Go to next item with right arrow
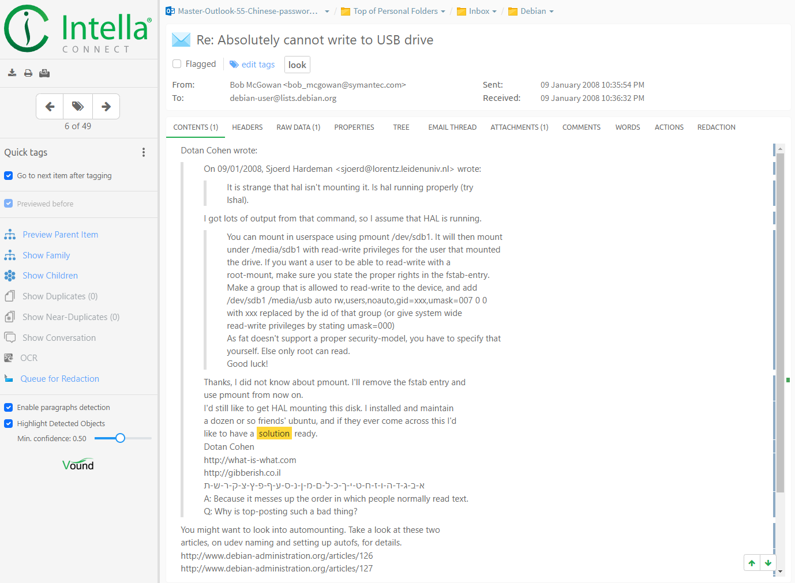Image resolution: width=795 pixels, height=583 pixels. [x=106, y=106]
